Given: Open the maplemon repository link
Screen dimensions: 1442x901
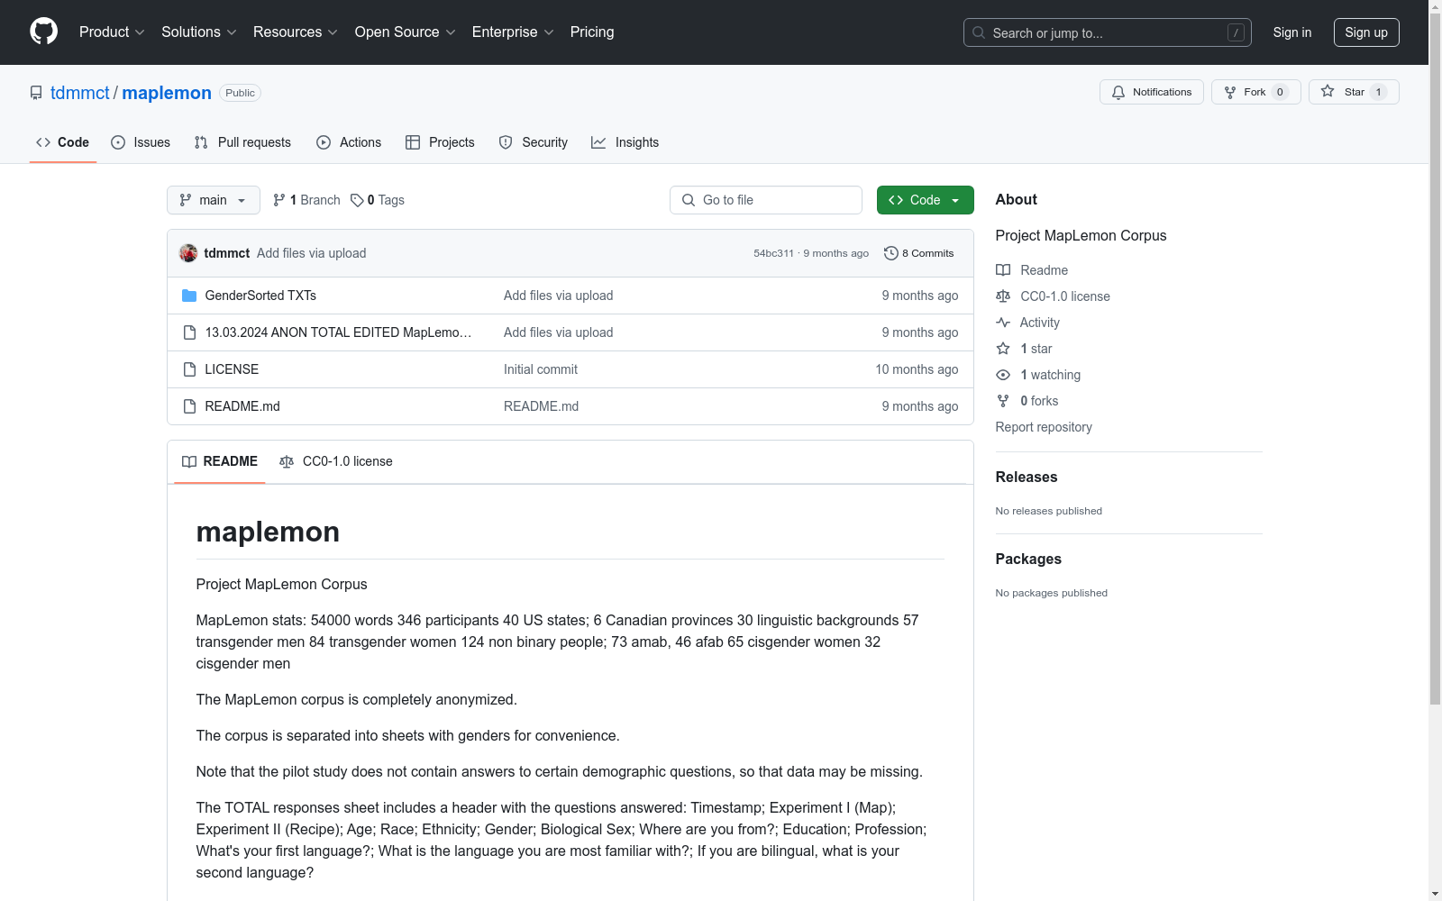Looking at the screenshot, I should tap(167, 93).
